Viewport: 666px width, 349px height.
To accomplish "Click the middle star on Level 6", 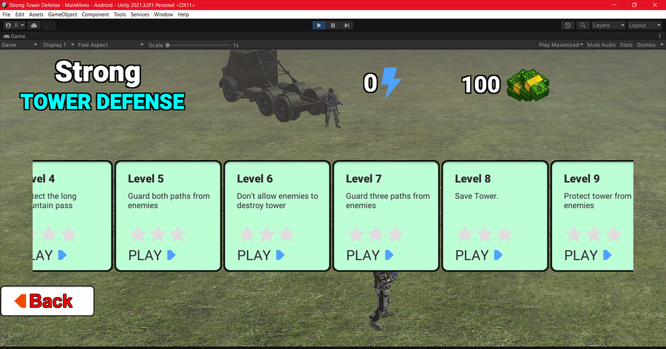I will point(266,234).
